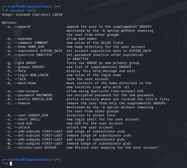
Task: Click the 'lock the user account' description
Action: [88, 79]
